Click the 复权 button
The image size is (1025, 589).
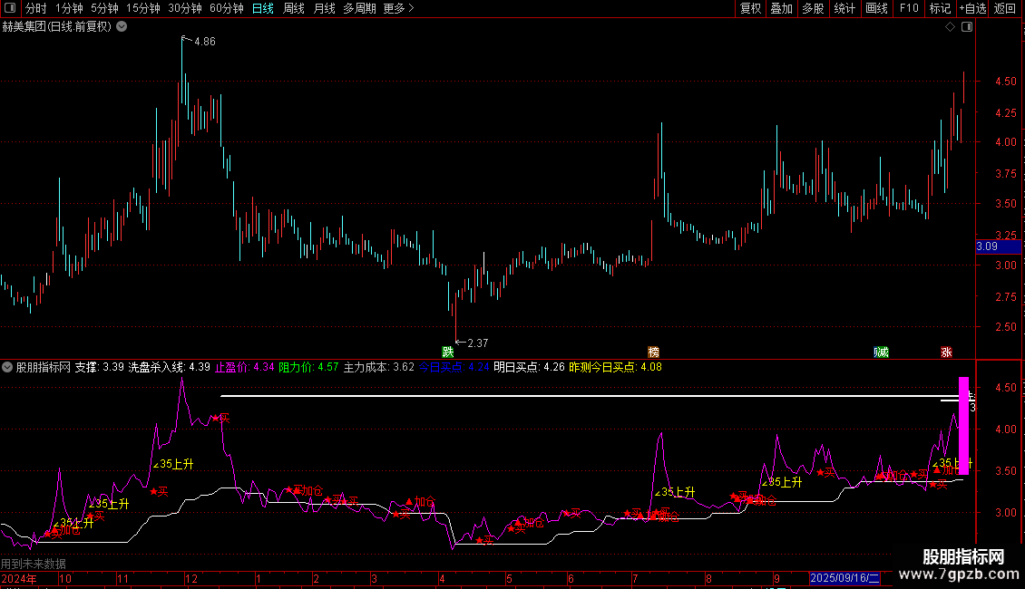coord(751,9)
